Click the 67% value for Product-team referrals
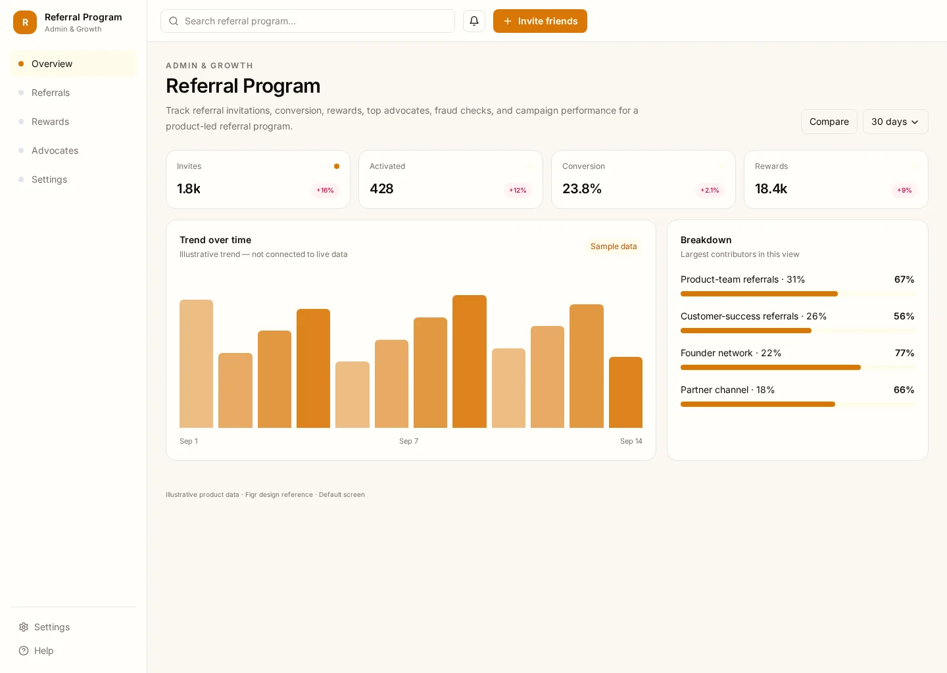947x673 pixels. pos(904,279)
